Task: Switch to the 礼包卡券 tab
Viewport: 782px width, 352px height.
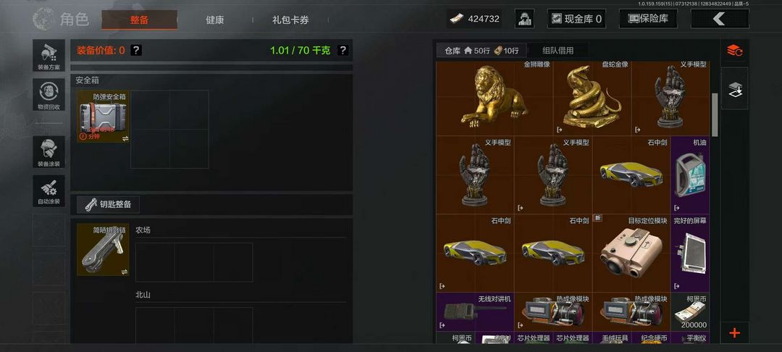Action: pos(291,20)
